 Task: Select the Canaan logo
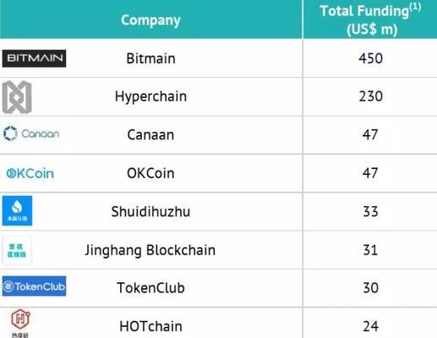point(31,134)
